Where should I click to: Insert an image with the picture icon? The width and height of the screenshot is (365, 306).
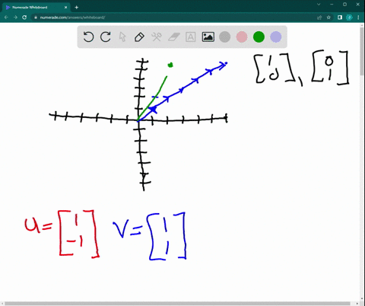point(208,37)
